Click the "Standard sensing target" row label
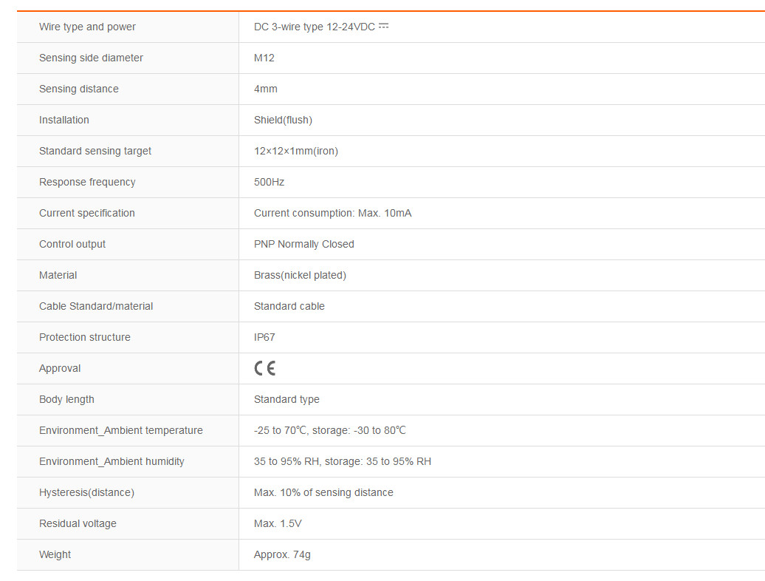The width and height of the screenshot is (765, 581). 95,151
